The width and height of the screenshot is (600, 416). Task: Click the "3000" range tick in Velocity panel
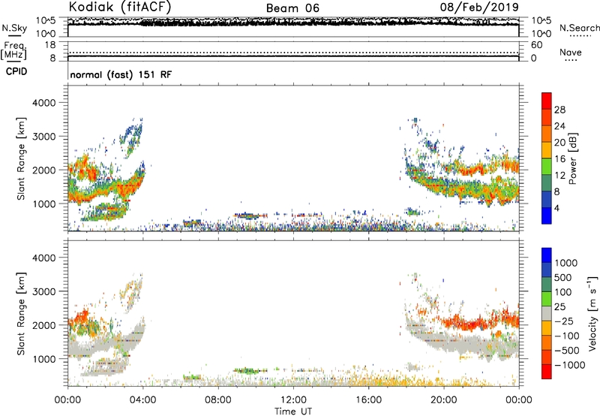point(43,291)
